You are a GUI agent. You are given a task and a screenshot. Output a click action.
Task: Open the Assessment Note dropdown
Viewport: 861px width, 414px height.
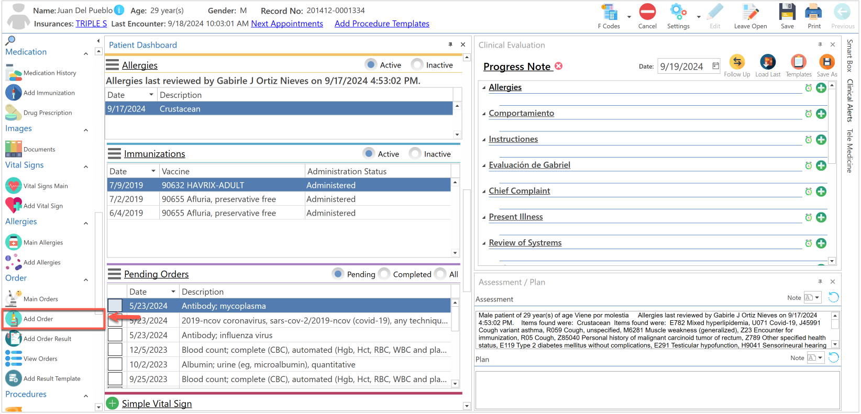[x=816, y=298]
